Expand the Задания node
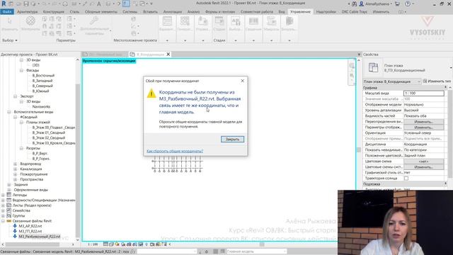The width and height of the screenshot is (453, 255). [9, 184]
